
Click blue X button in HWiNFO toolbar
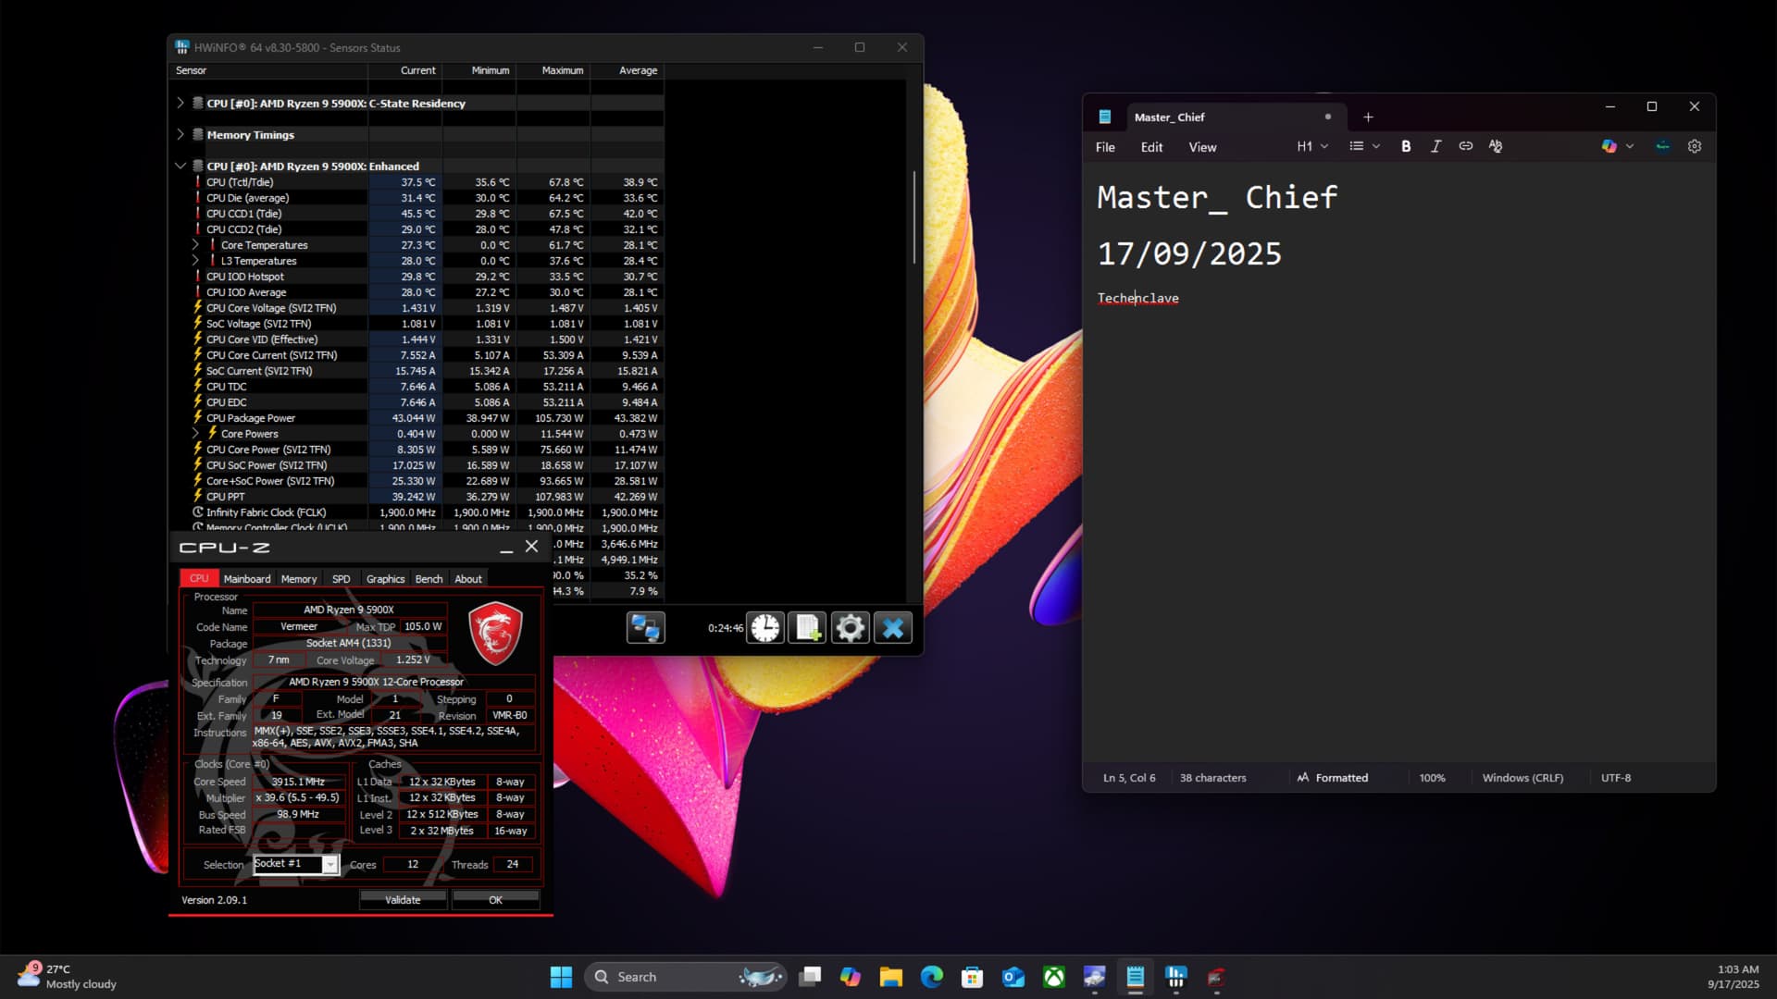(x=892, y=628)
